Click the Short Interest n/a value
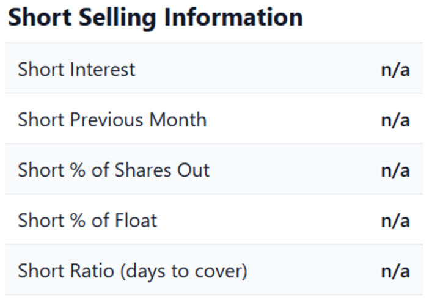Viewport: 440px width, 303px height. (x=395, y=69)
